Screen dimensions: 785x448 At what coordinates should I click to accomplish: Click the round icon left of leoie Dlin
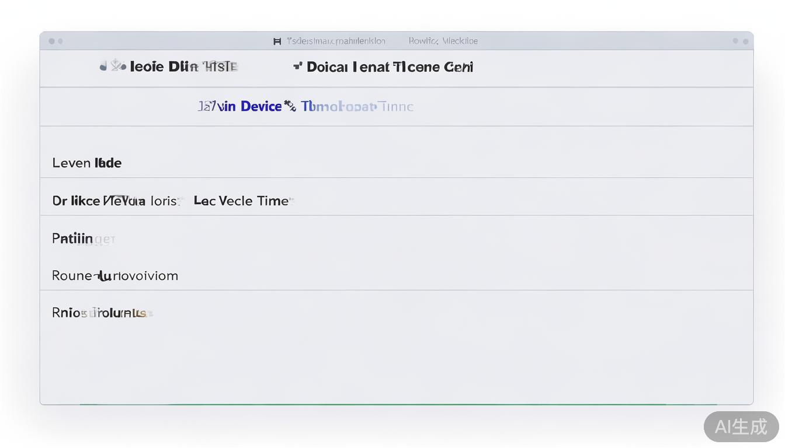pyautogui.click(x=103, y=66)
